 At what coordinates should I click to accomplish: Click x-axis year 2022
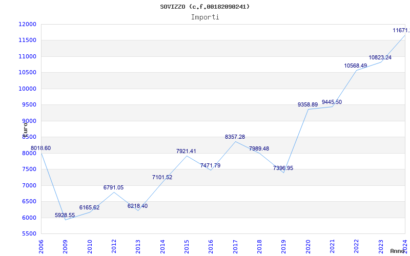click(356, 247)
